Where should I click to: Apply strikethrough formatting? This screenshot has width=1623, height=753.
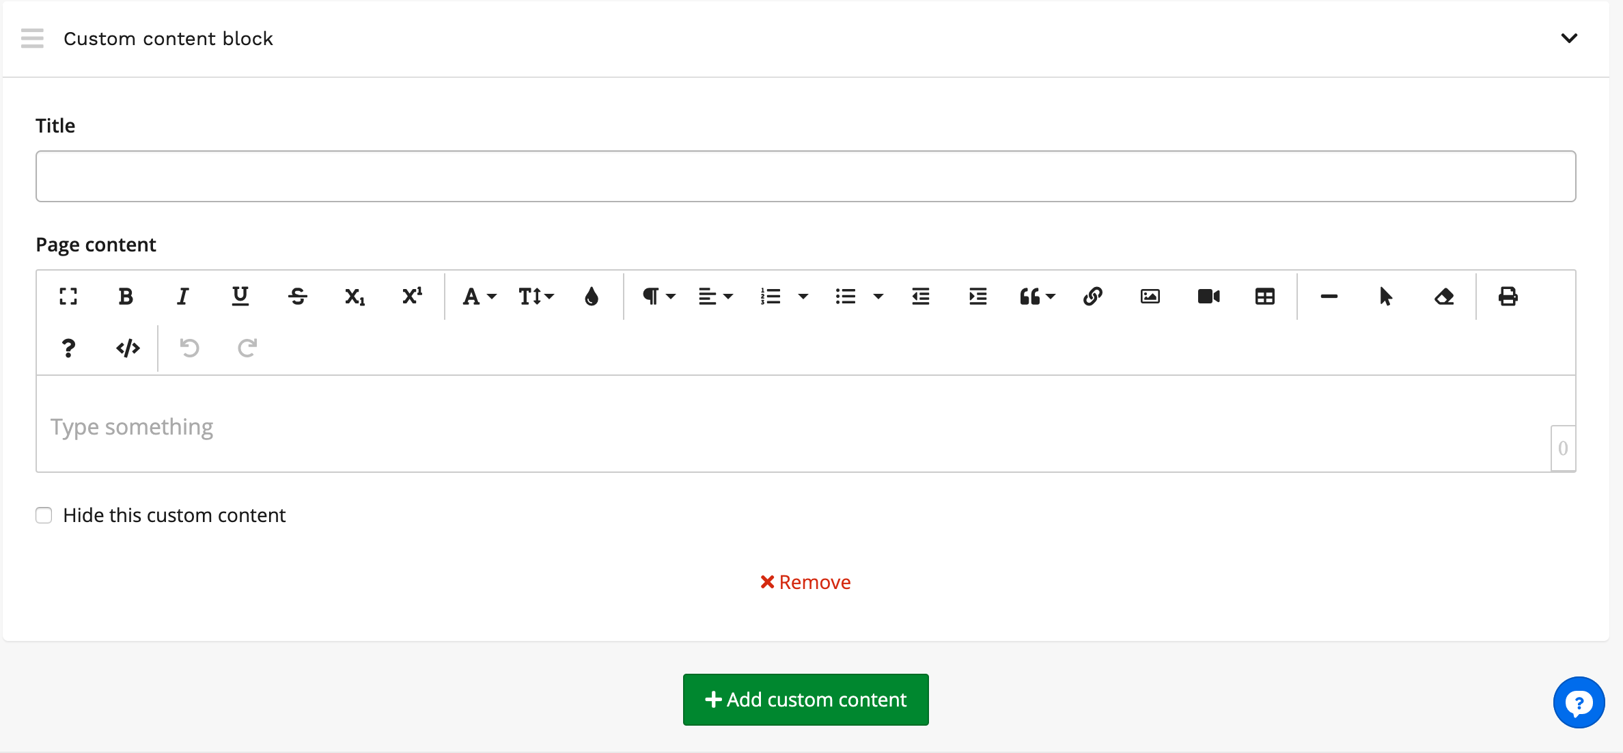coord(298,297)
